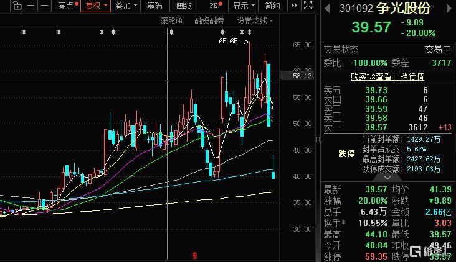Enter fullscreen chart mode

click(x=308, y=6)
